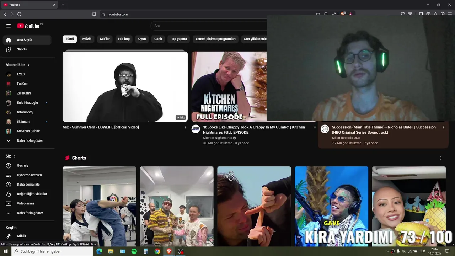Open the Kitchen Nightmares full episode thumbnail
The height and width of the screenshot is (256, 455).
[229, 86]
